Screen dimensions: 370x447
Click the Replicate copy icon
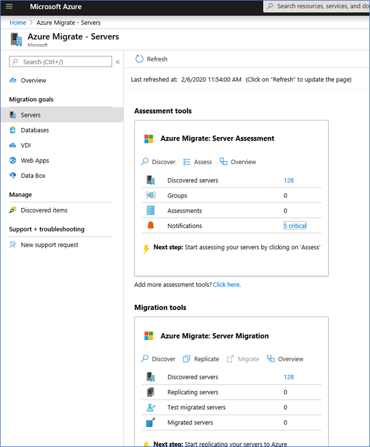(187, 358)
